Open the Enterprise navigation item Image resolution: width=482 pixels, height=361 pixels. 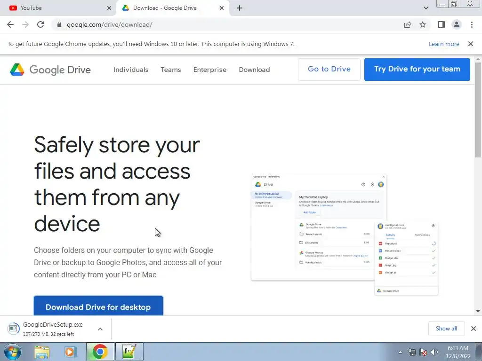[x=209, y=70]
